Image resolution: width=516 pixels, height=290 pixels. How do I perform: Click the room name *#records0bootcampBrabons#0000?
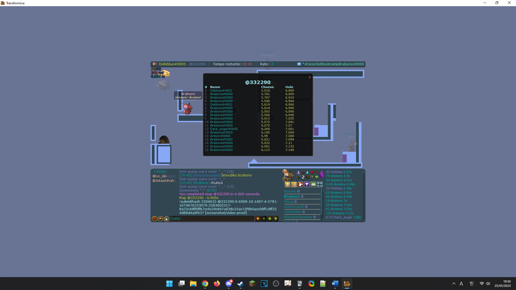333,64
